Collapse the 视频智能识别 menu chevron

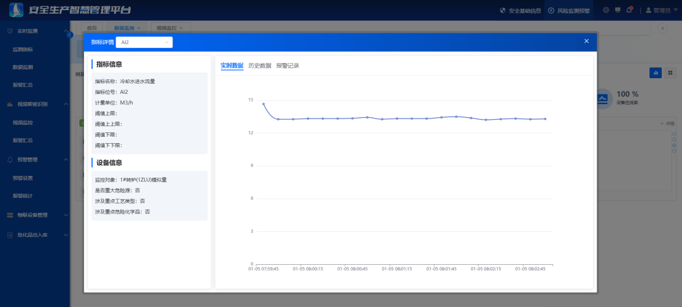point(66,104)
